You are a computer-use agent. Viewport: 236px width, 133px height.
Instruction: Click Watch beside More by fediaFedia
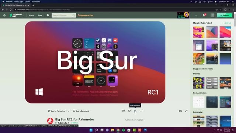click(x=227, y=23)
